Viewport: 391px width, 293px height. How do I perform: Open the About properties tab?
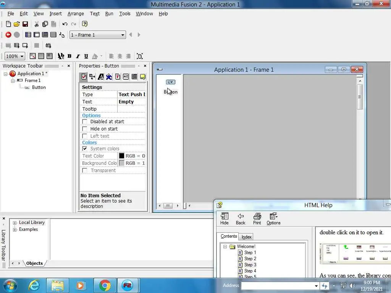click(143, 77)
